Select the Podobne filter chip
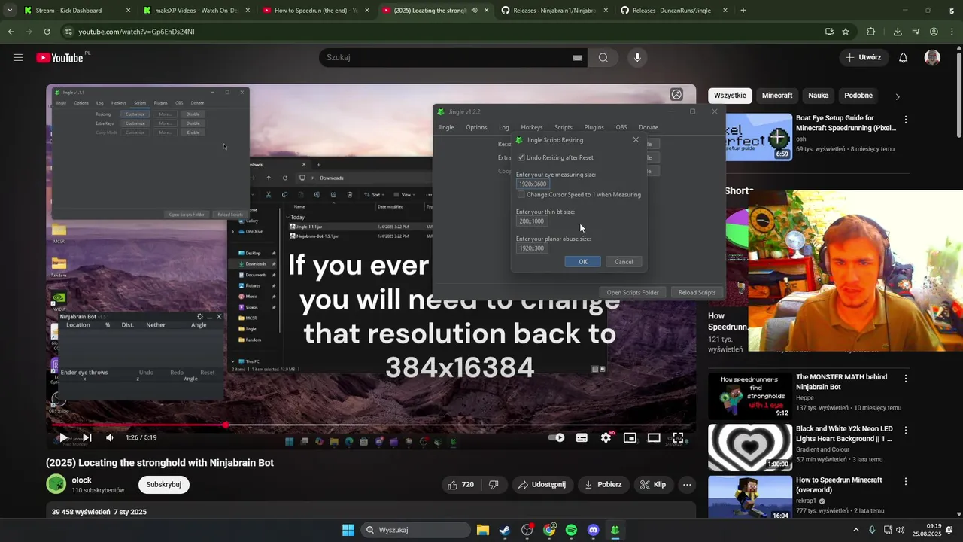Image resolution: width=963 pixels, height=542 pixels. (x=858, y=96)
